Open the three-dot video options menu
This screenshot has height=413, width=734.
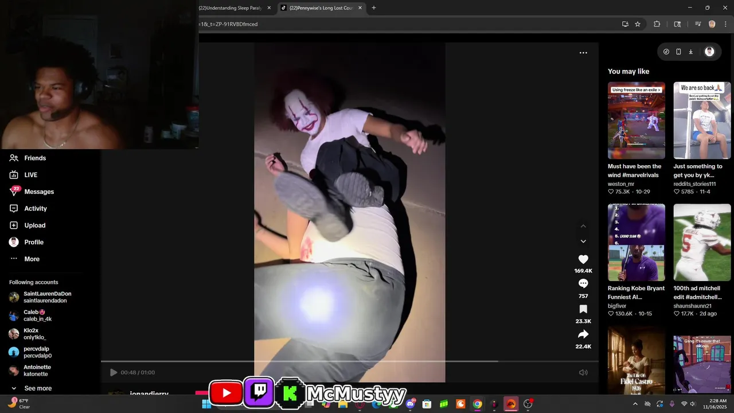coord(583,53)
